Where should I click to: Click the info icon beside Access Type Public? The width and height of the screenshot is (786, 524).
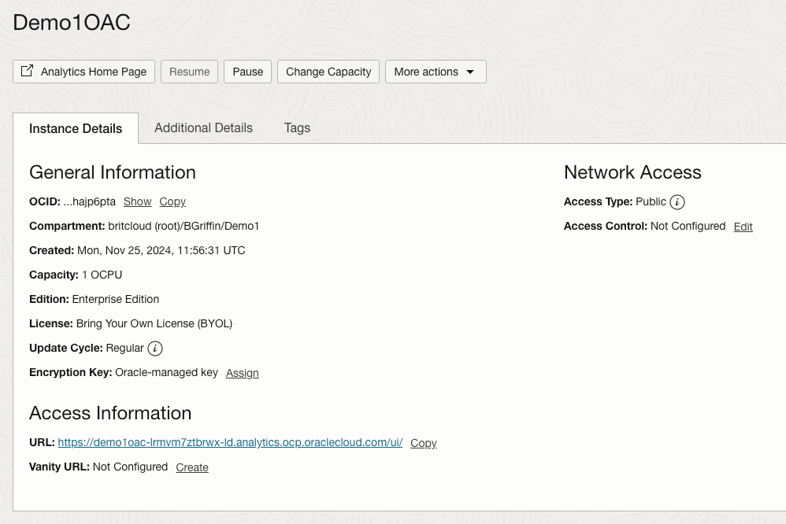pos(677,202)
